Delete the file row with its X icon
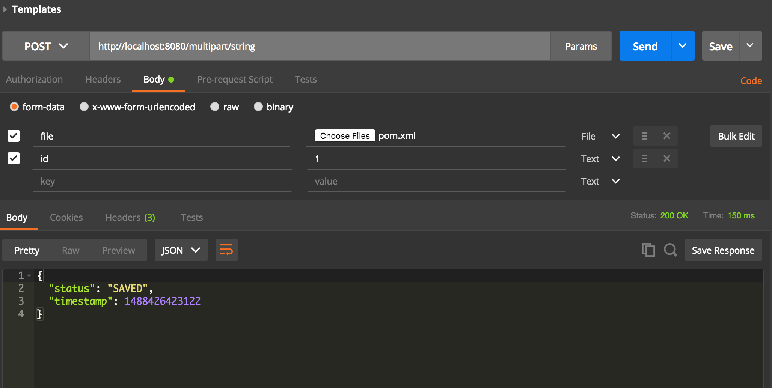The height and width of the screenshot is (388, 772). [x=667, y=136]
